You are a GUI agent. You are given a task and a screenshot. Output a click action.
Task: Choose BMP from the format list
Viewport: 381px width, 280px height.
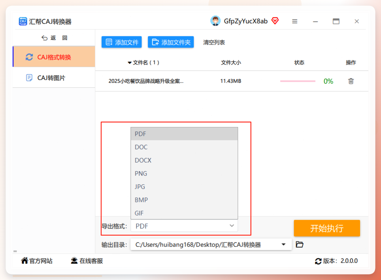(184, 200)
